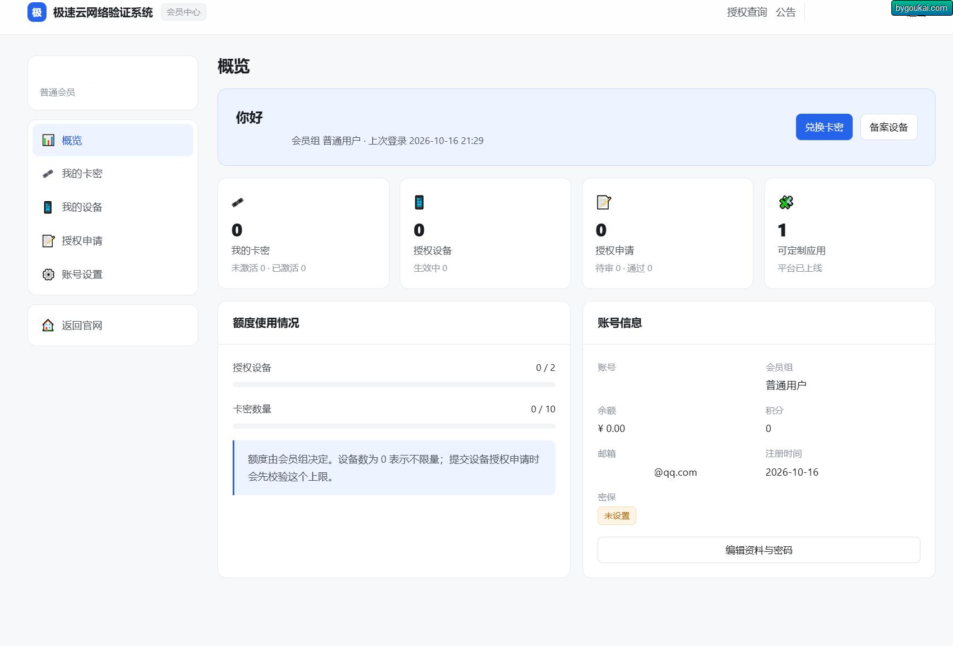
Task: Click the 普通会员 label in the profile card
Action: coord(58,92)
